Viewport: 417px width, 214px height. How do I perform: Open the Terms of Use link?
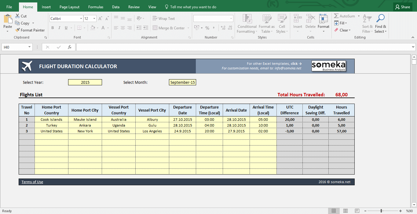[x=32, y=182]
